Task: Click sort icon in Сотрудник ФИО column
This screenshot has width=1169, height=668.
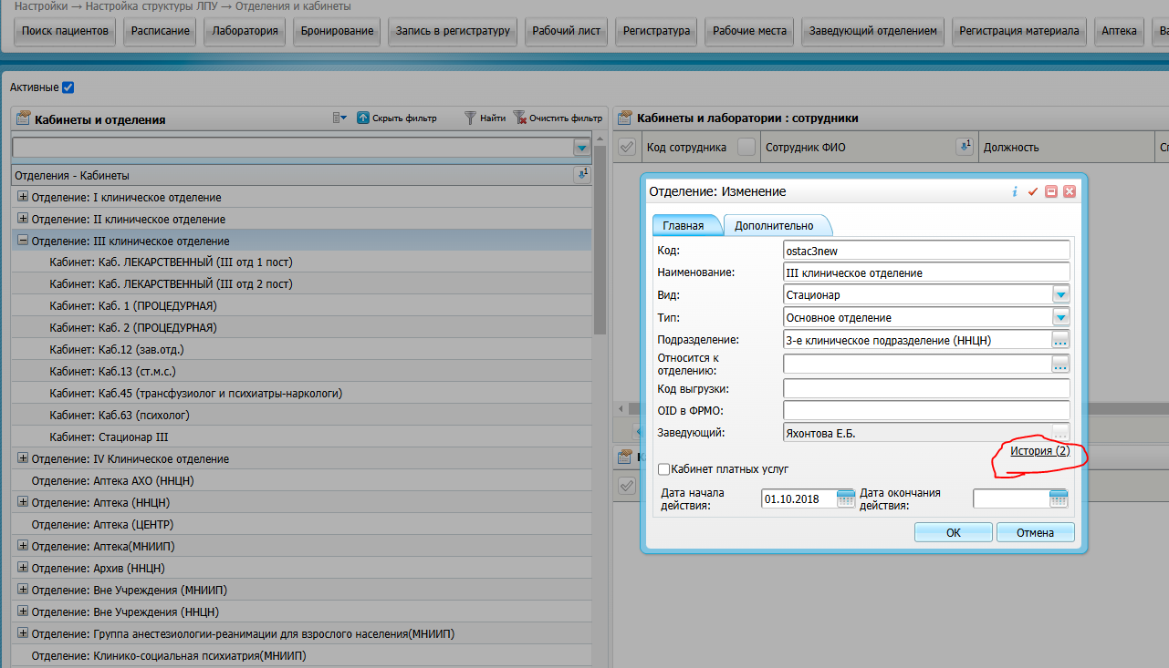Action: click(x=964, y=147)
